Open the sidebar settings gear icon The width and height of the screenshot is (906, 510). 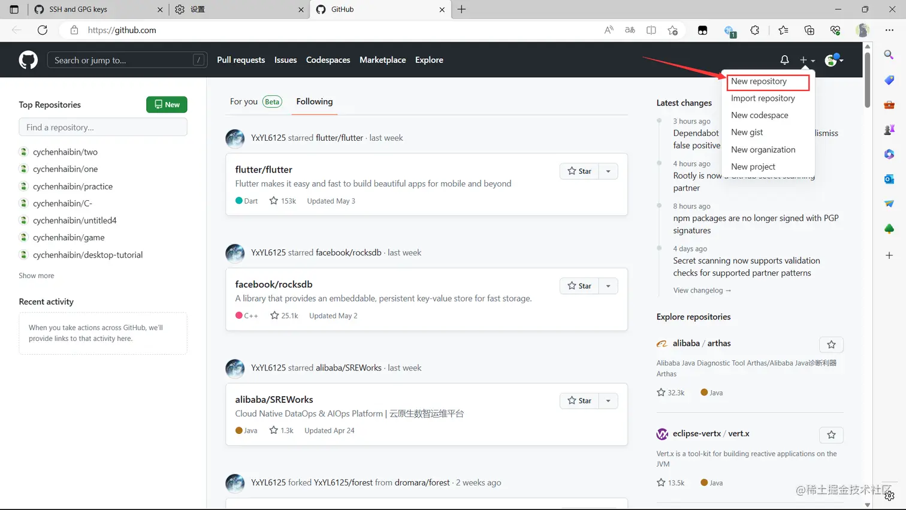click(889, 496)
